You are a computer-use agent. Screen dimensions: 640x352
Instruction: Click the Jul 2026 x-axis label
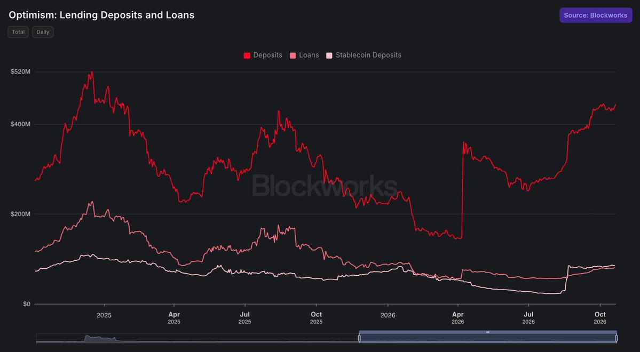(528, 318)
